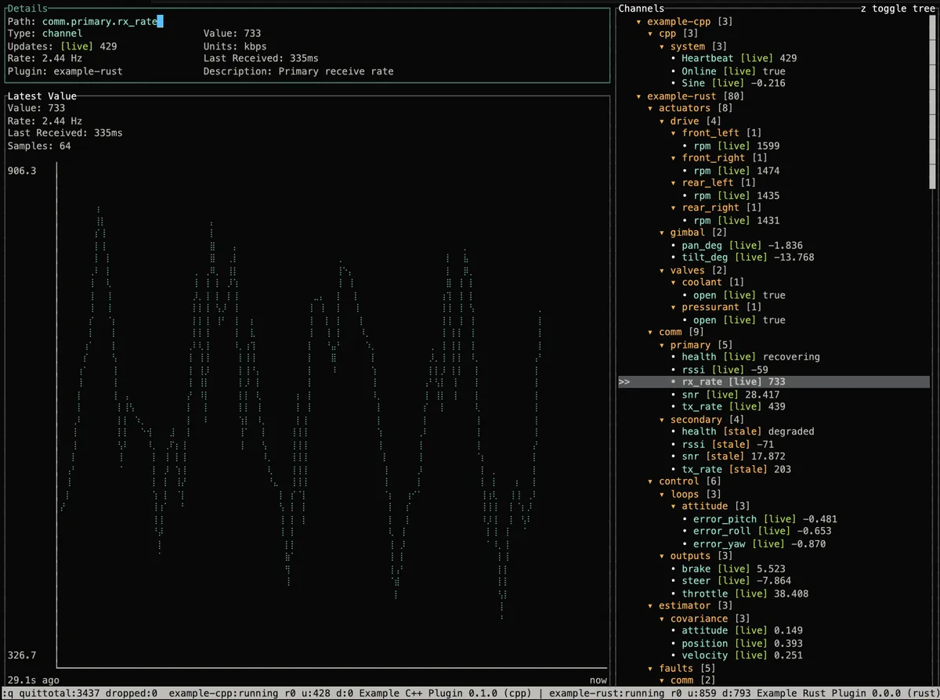Select front_left rpm channel
The image size is (940, 700).
702,146
